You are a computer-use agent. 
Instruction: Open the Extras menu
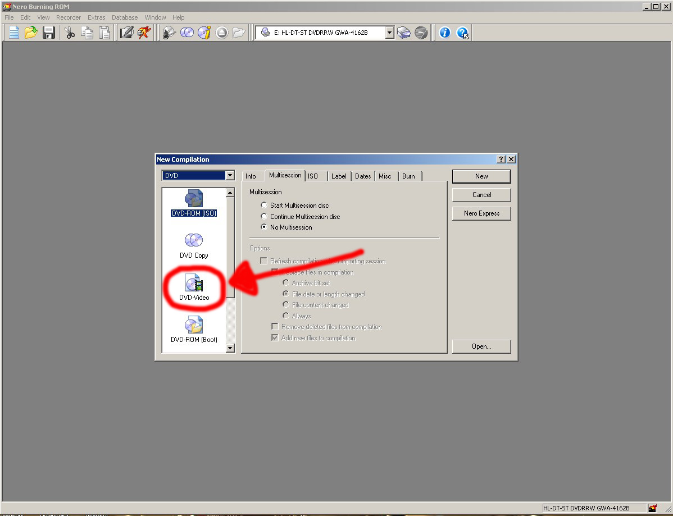[96, 17]
